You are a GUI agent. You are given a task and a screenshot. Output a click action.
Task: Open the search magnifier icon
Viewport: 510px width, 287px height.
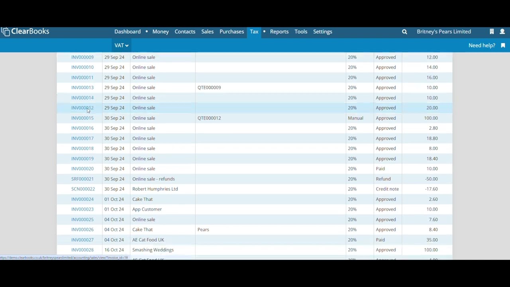(404, 31)
